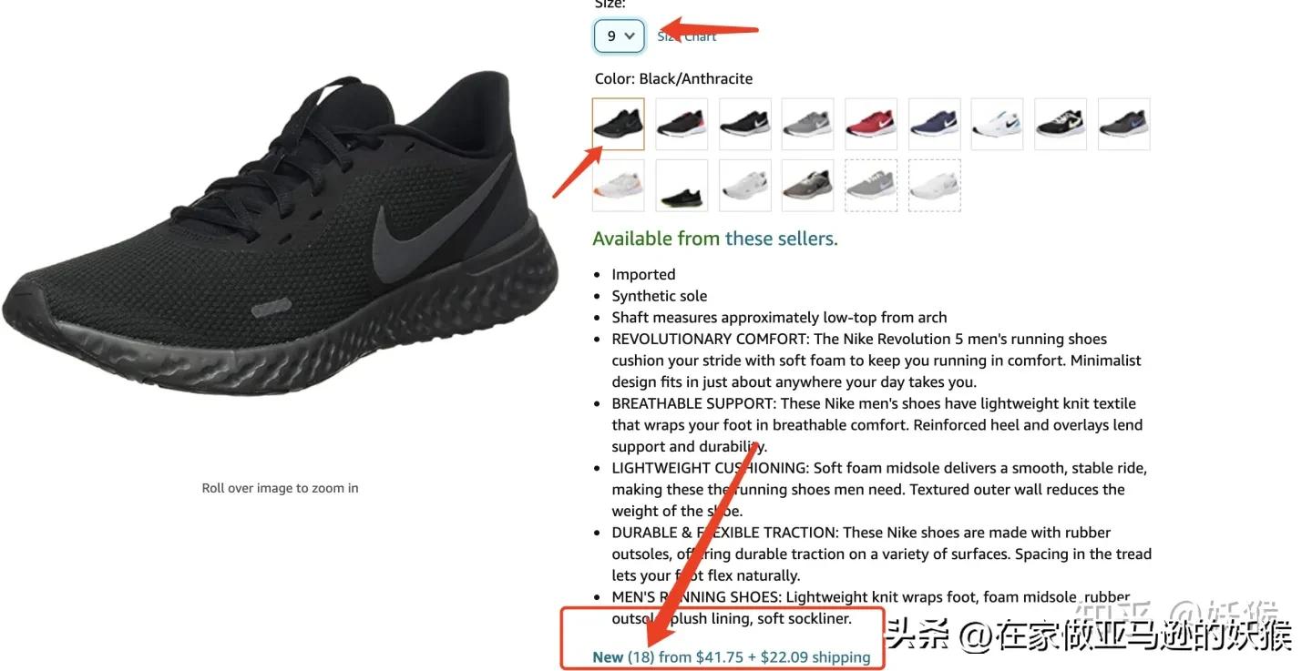
Task: Choose the navy blue shoe swatch
Action: coord(934,124)
